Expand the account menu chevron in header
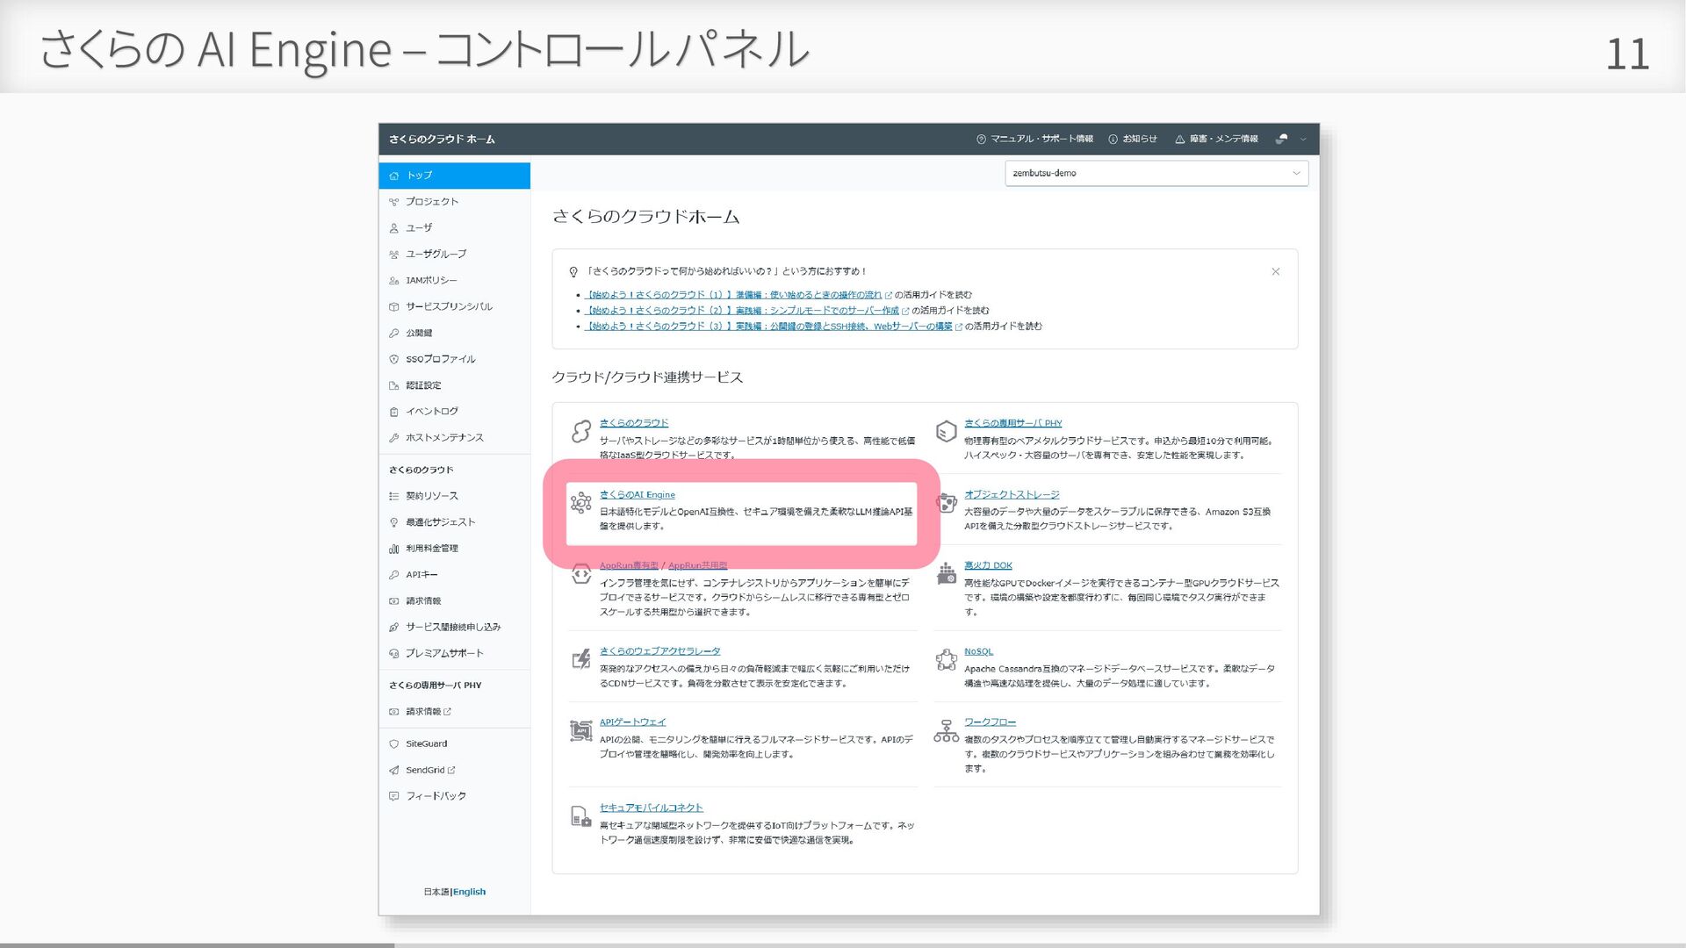Viewport: 1686px width, 948px height. point(1303,139)
